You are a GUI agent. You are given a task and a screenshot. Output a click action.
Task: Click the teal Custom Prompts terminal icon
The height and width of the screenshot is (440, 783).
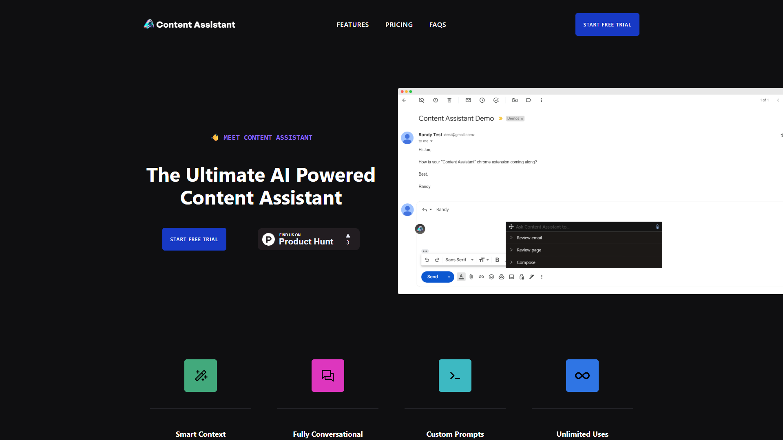point(455,376)
